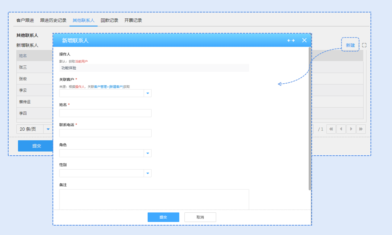The height and width of the screenshot is (235, 392).
Task: Jump to the last page of results
Action: [x=361, y=129]
